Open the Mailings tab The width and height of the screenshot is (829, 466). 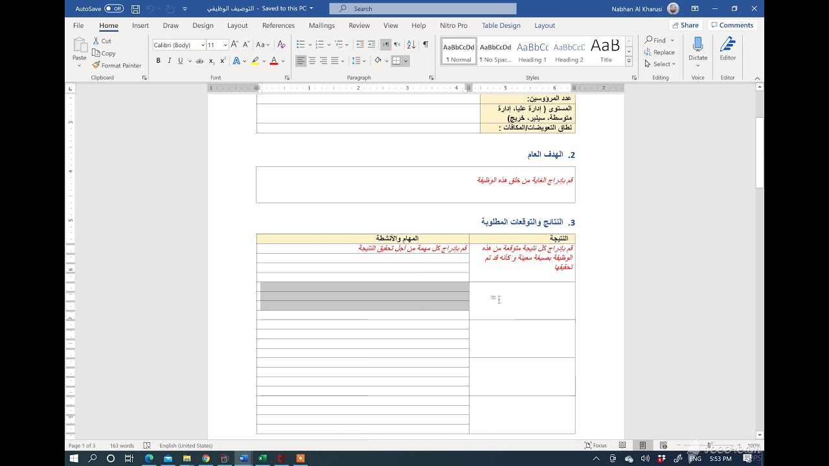(322, 25)
